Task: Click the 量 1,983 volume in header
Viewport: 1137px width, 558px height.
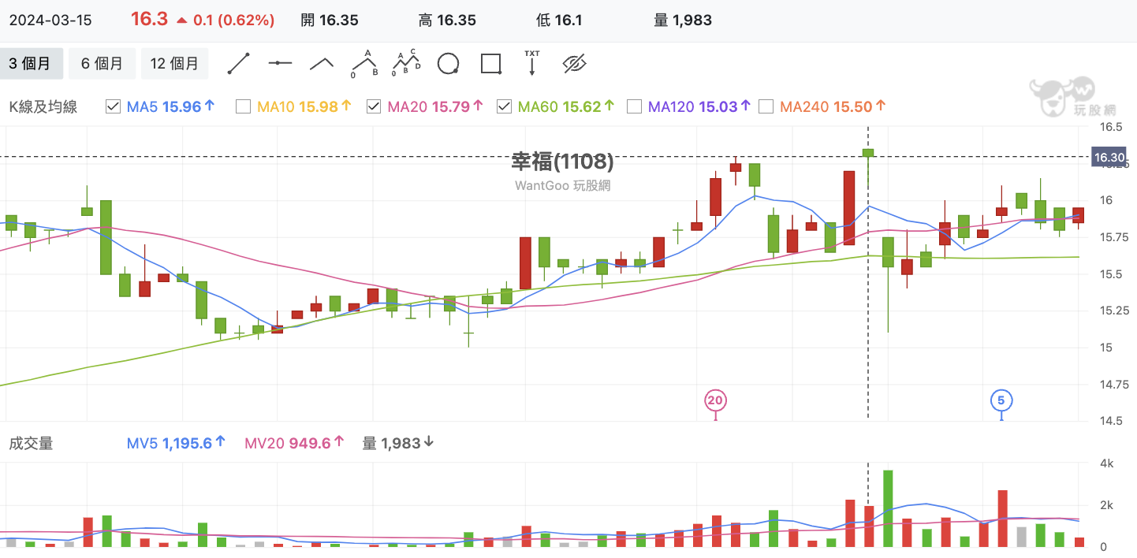Action: point(683,20)
